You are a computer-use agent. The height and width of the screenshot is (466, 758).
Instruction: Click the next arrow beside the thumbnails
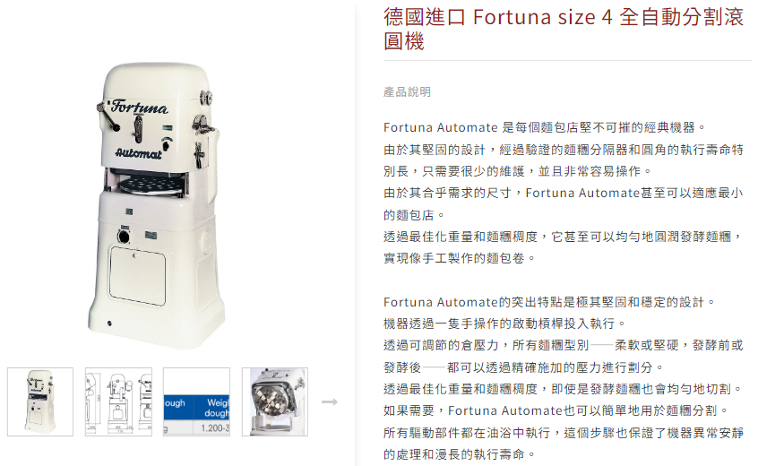pos(329,401)
